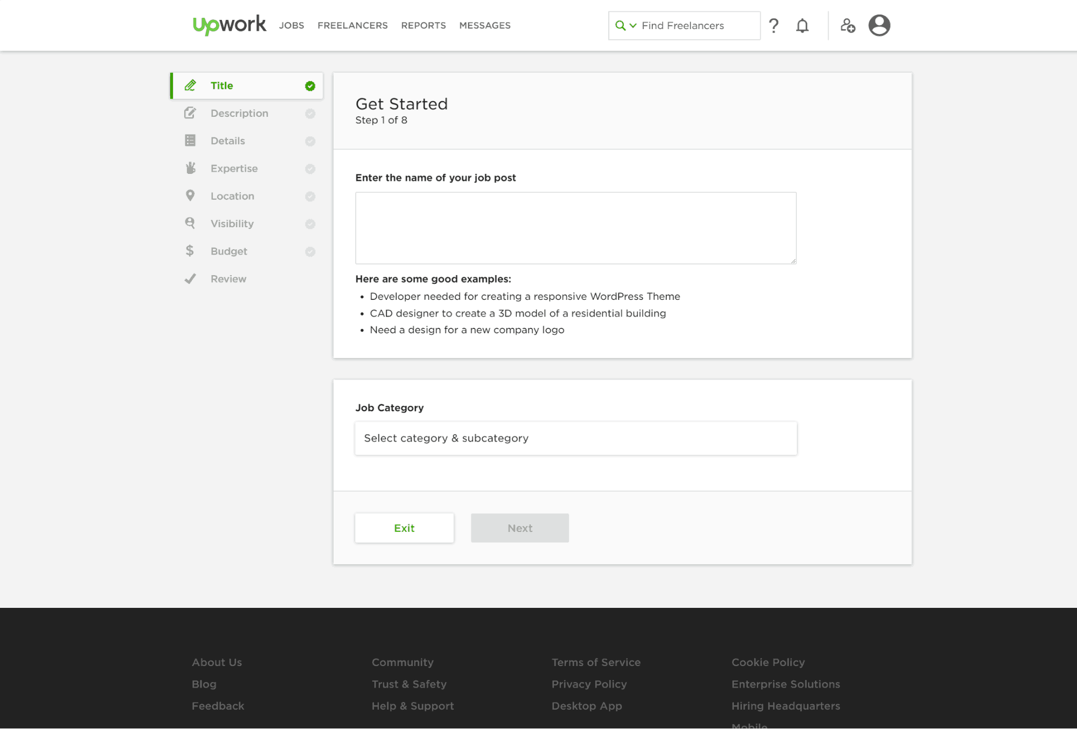Click the Next button

coord(519,527)
